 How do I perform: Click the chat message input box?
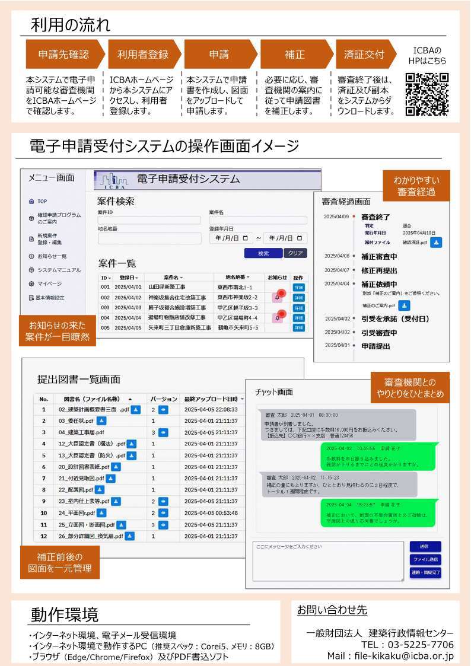click(328, 561)
